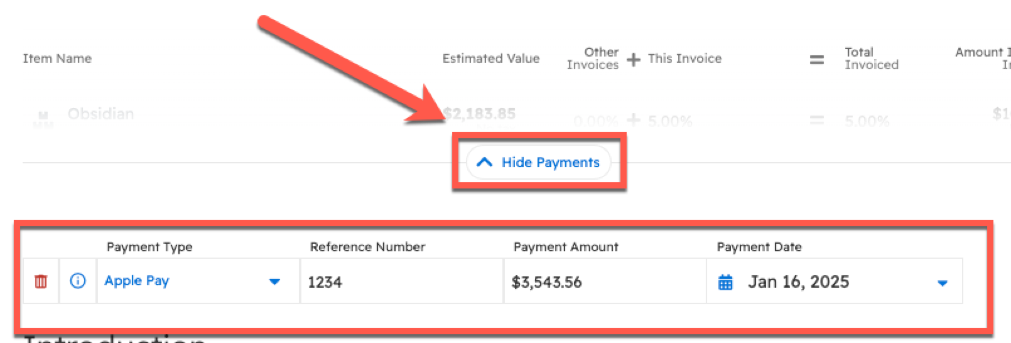Screen dimensions: 1011x343
Task: Expand the Payment Date dropdown arrow
Action: point(942,283)
